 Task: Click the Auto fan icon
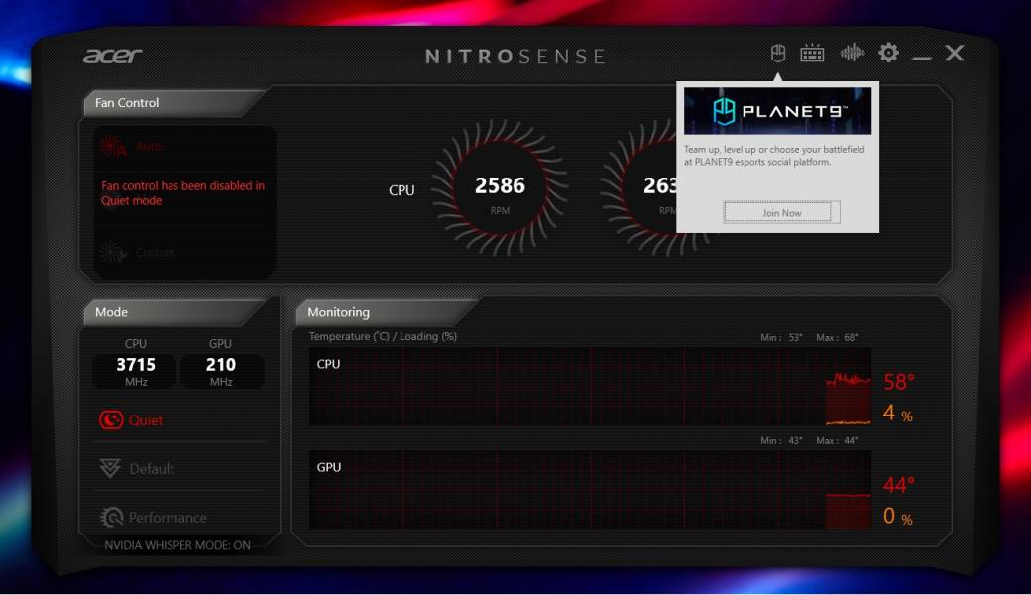(112, 146)
